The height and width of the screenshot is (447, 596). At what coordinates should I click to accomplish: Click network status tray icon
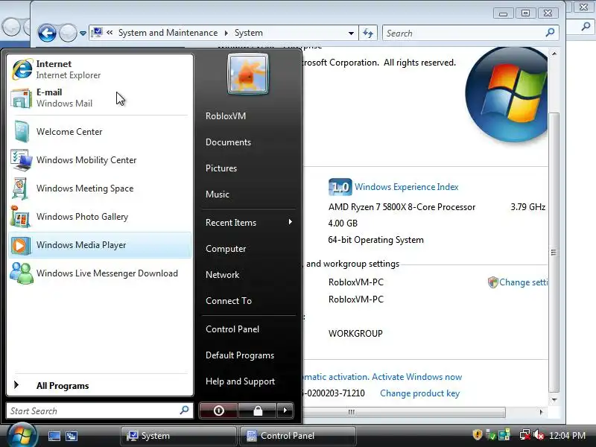(525, 435)
